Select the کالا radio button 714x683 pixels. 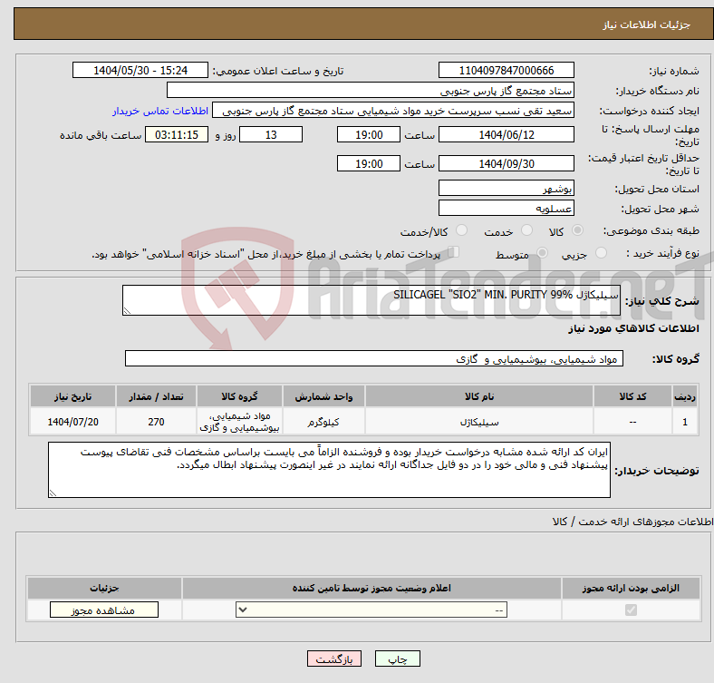tap(577, 230)
